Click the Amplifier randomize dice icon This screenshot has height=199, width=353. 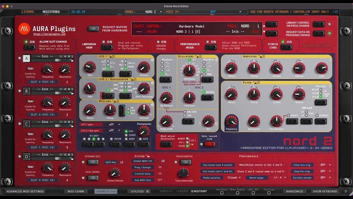point(330,60)
